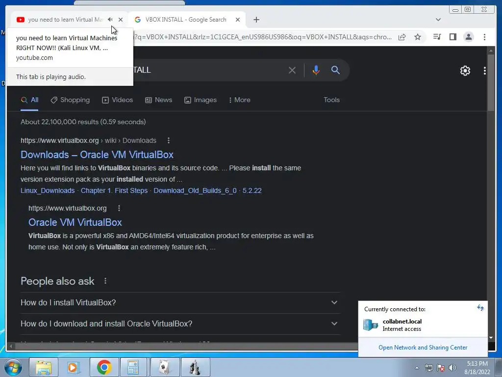
Task: Expand the More search categories menu
Action: coord(239,100)
